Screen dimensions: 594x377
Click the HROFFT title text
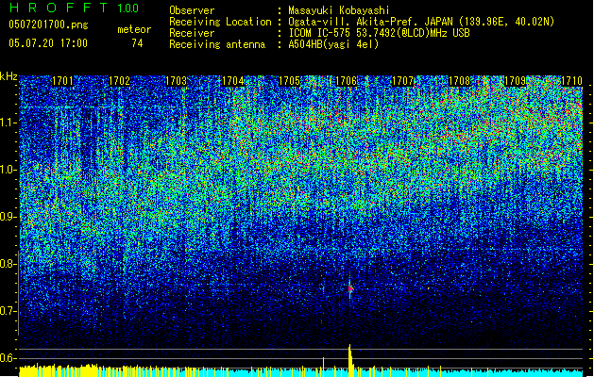tap(59, 8)
